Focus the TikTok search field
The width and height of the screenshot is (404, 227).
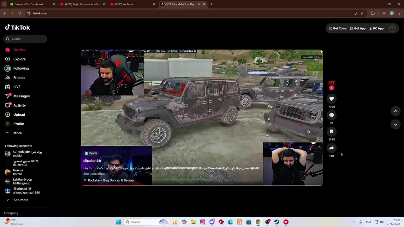pyautogui.click(x=25, y=39)
